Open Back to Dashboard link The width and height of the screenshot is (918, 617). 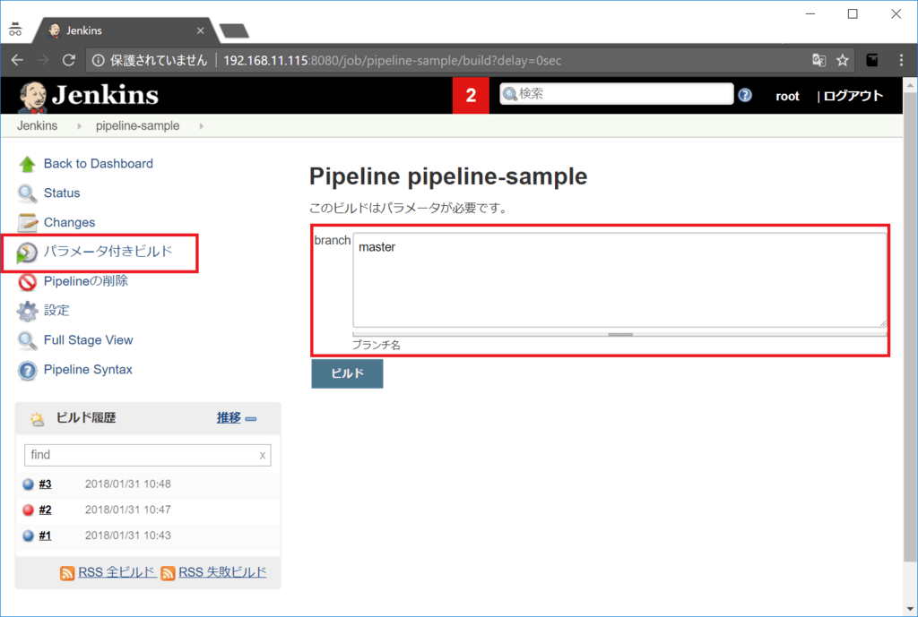(99, 164)
